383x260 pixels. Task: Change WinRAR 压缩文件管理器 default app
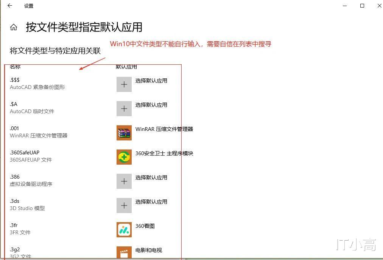[164, 129]
